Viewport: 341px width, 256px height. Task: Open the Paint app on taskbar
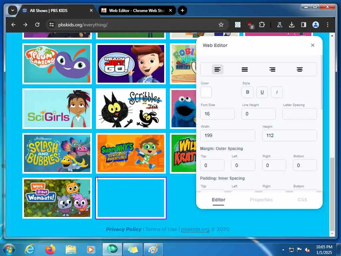[x=153, y=249]
